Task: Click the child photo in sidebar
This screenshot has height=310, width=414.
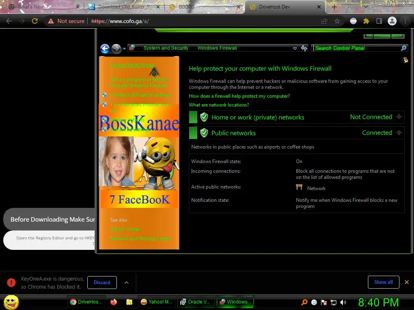Action: (x=116, y=161)
